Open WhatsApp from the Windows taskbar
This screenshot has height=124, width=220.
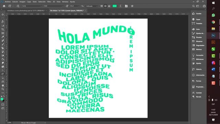coord(213,15)
